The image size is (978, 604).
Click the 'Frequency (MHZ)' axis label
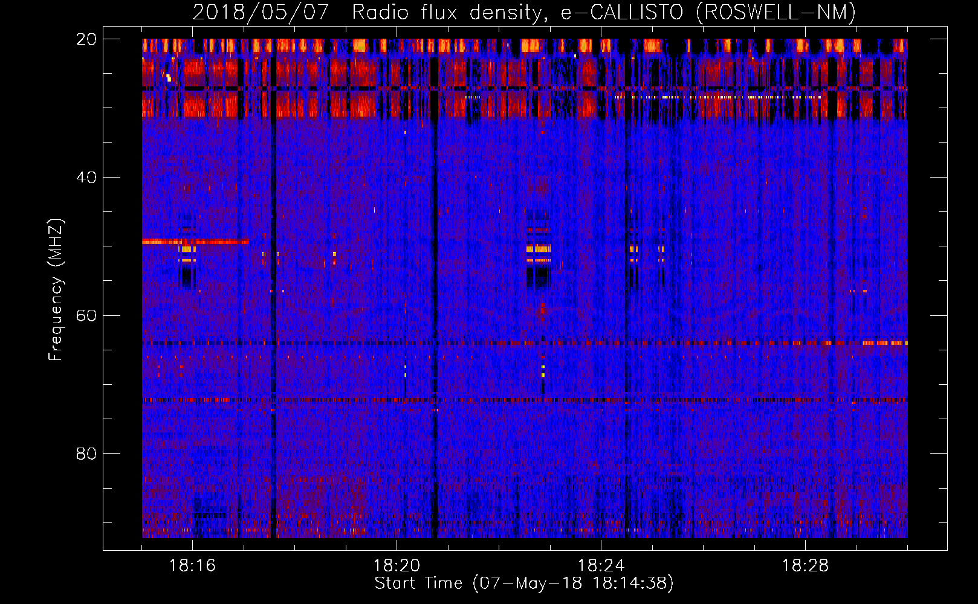56,290
